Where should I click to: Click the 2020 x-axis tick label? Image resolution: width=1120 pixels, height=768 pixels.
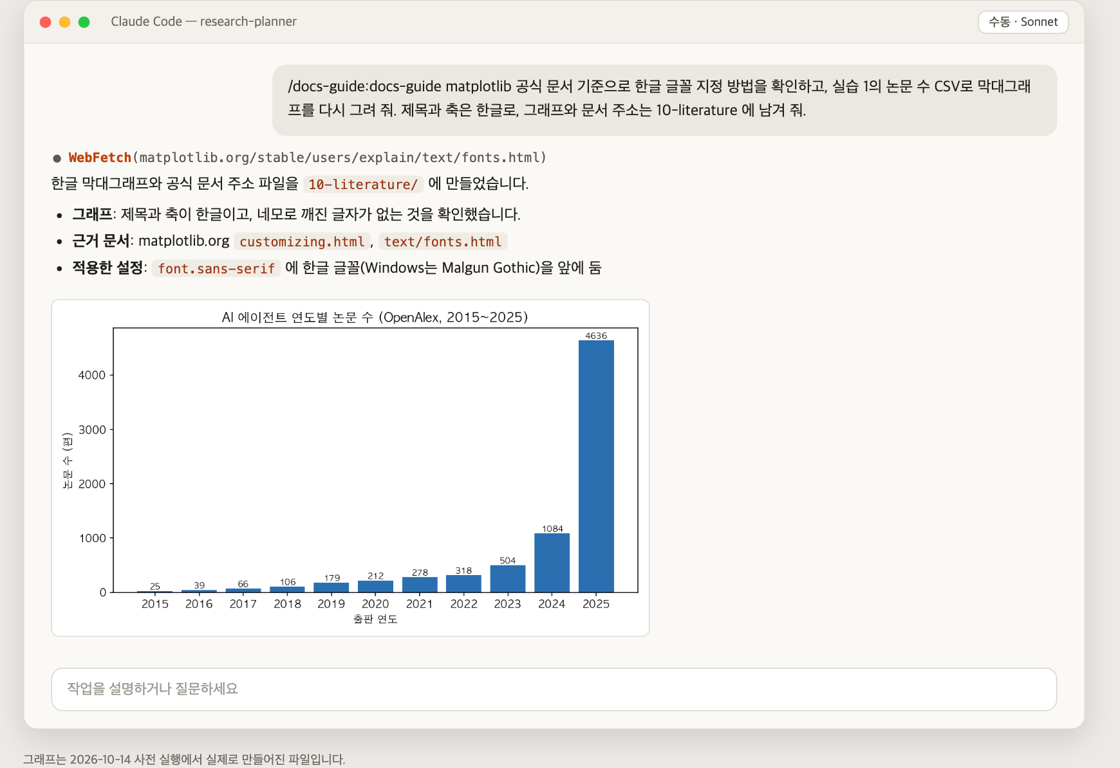(x=375, y=604)
